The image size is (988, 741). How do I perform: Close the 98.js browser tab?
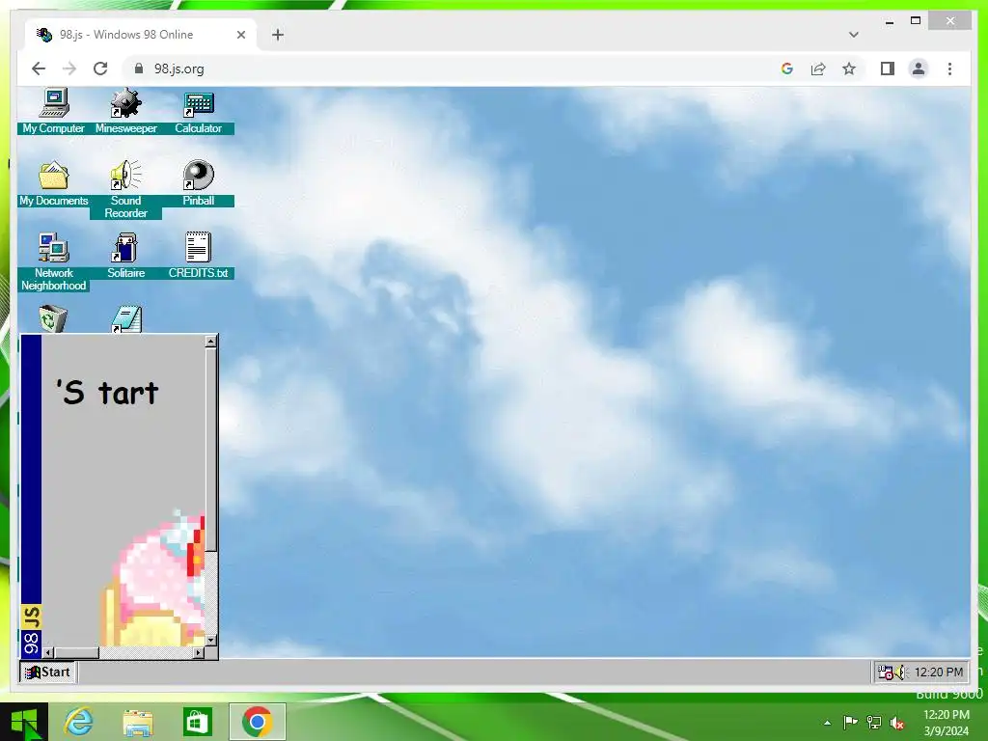(x=240, y=35)
